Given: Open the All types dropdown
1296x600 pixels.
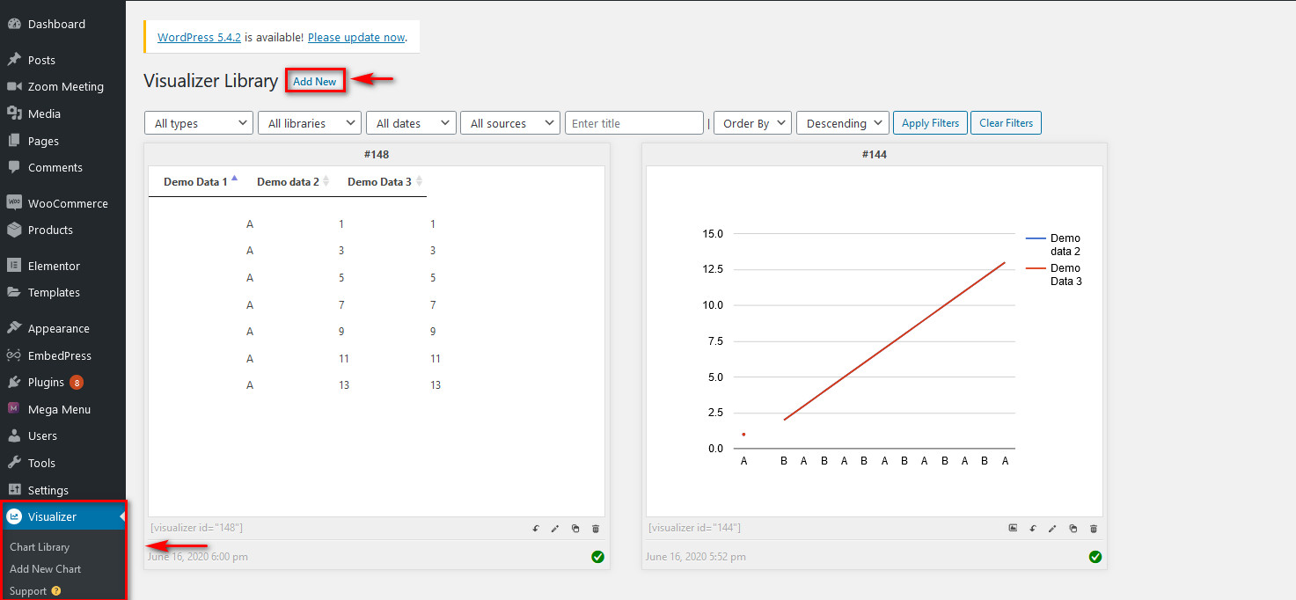Looking at the screenshot, I should click(199, 123).
